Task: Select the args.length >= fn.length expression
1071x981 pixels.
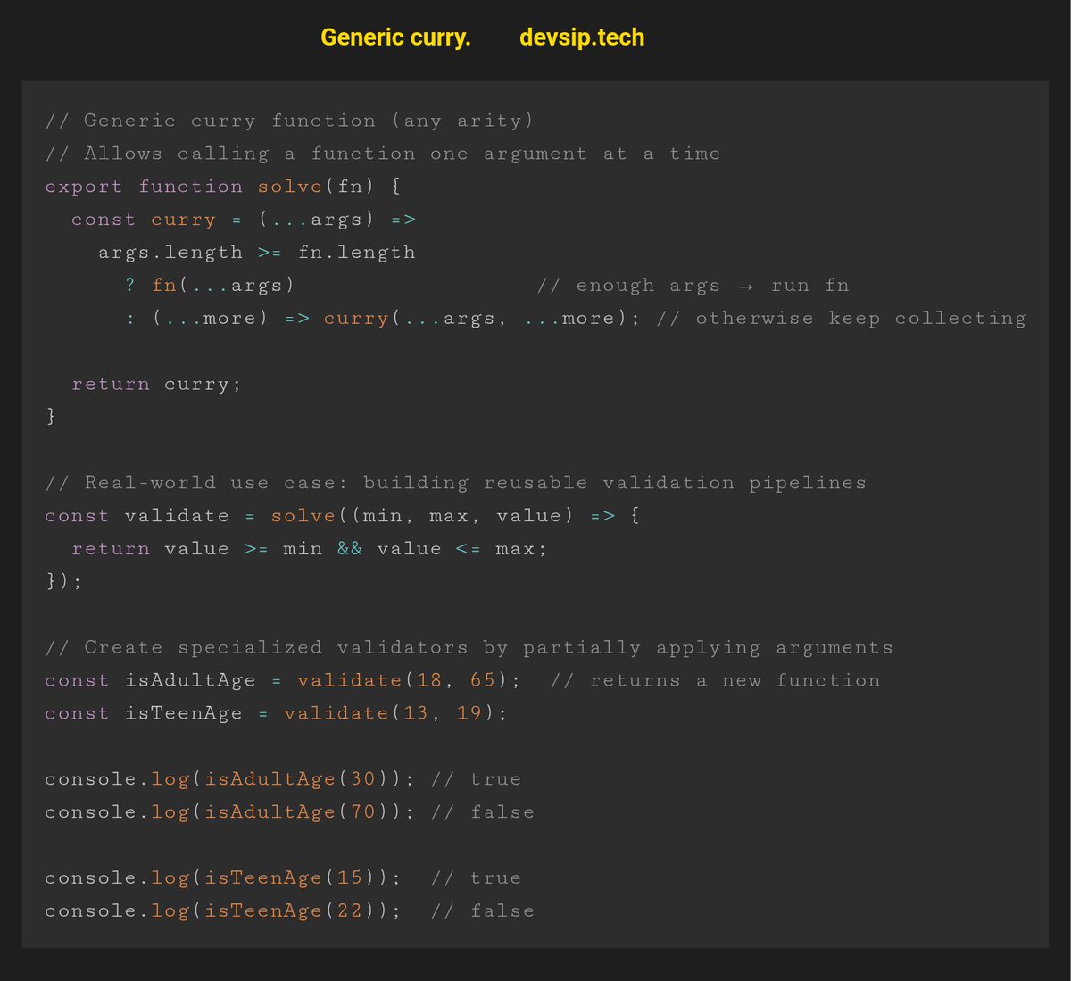Action: point(256,252)
